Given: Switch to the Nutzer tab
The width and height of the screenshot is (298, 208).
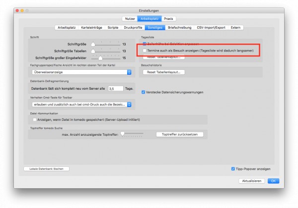Looking at the screenshot, I should 130,18.
